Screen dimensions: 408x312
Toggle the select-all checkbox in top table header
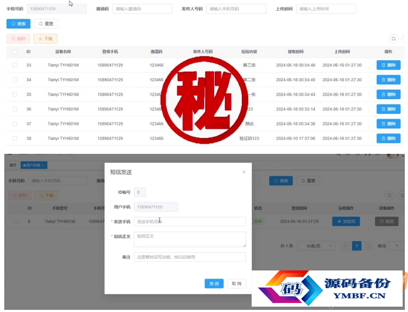coord(15,52)
